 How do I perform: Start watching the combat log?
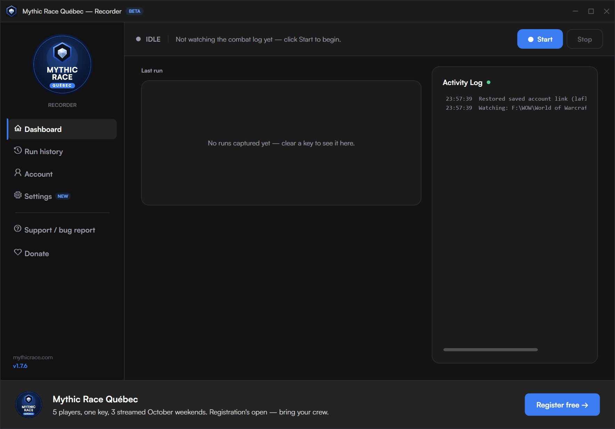(540, 39)
